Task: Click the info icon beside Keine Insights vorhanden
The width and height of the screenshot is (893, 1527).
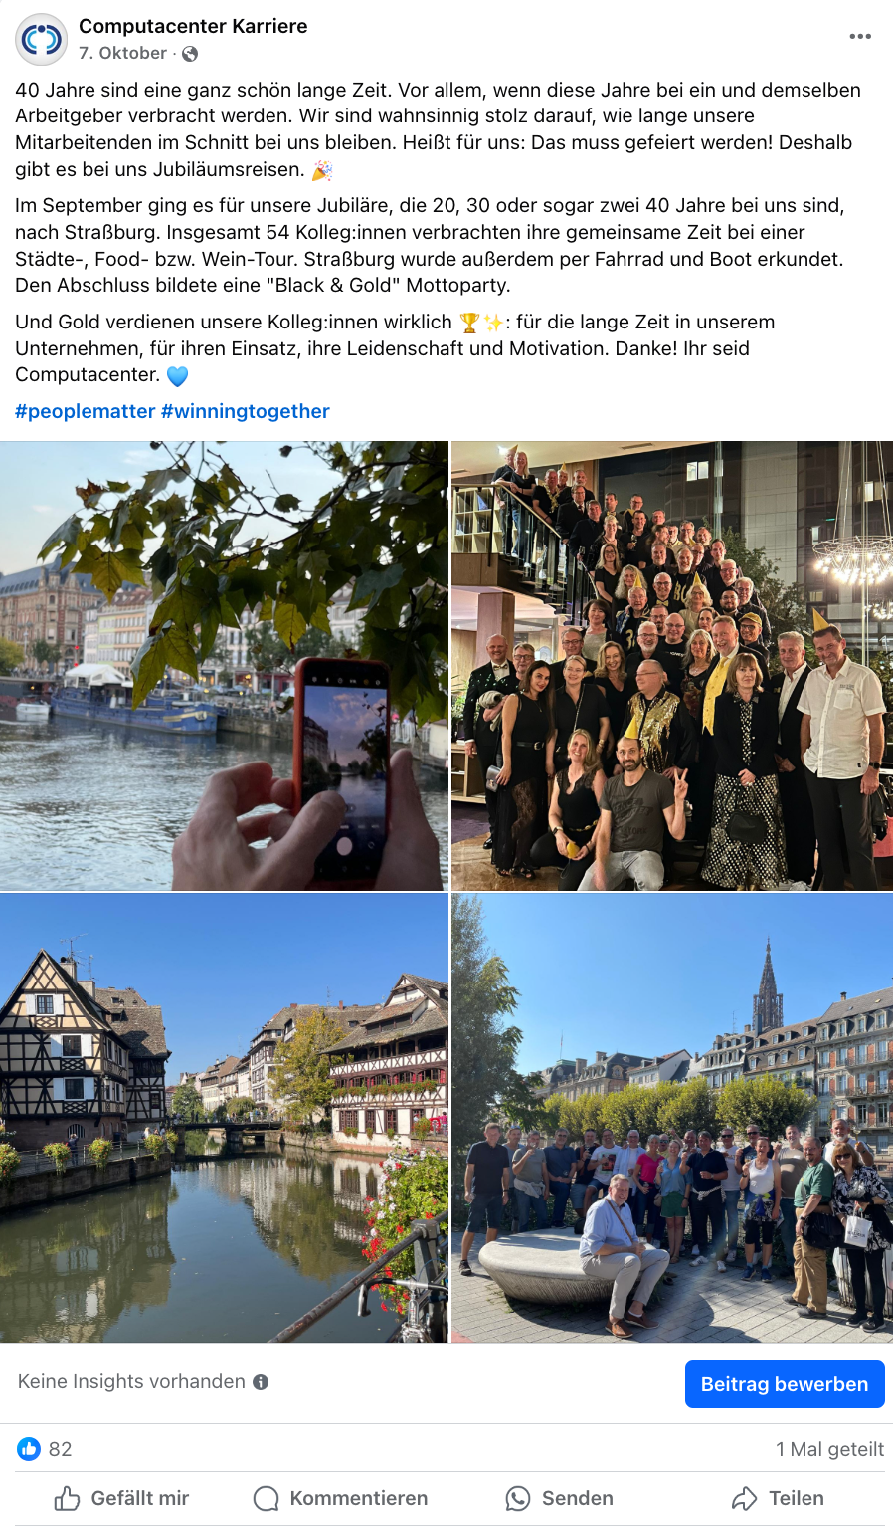Action: (x=261, y=1382)
